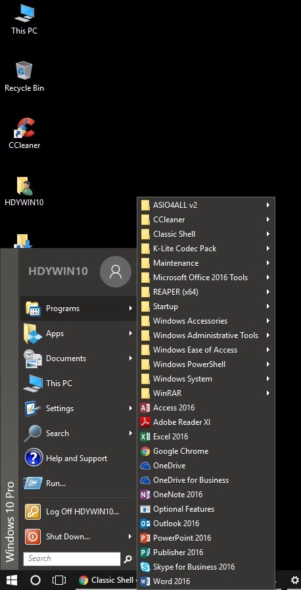Screen dimensions: 301x590
Task: Launch Publisher 2016
Action: pos(206,553)
